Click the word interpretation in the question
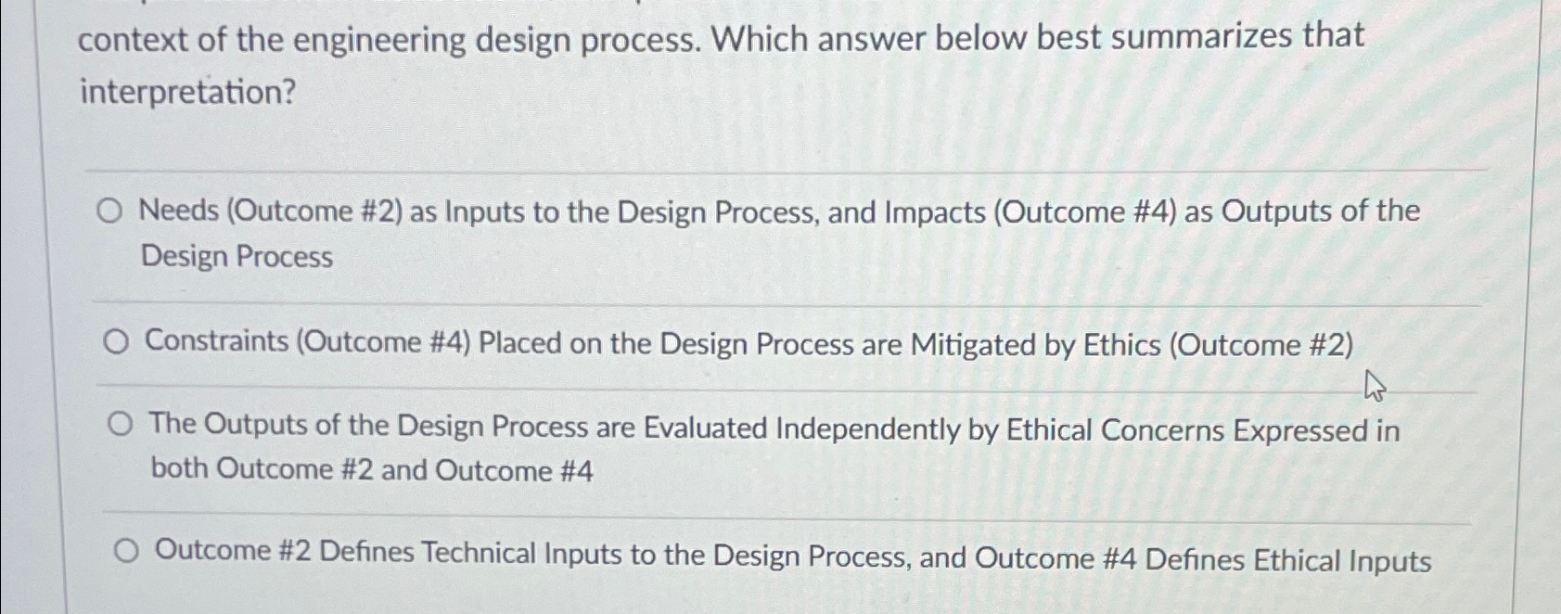 point(186,93)
